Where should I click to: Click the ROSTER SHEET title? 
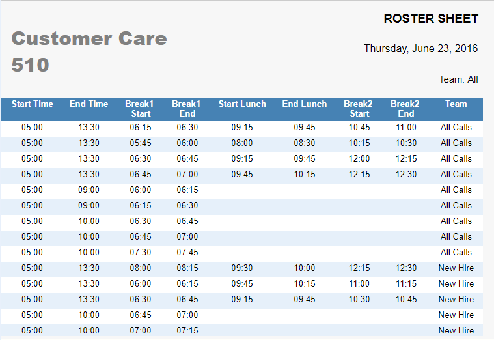[x=431, y=19]
